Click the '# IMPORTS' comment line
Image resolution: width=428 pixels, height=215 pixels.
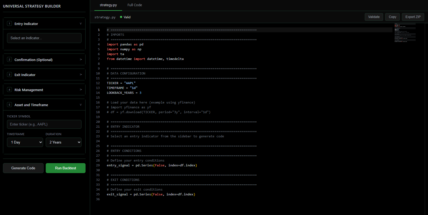(x=115, y=35)
